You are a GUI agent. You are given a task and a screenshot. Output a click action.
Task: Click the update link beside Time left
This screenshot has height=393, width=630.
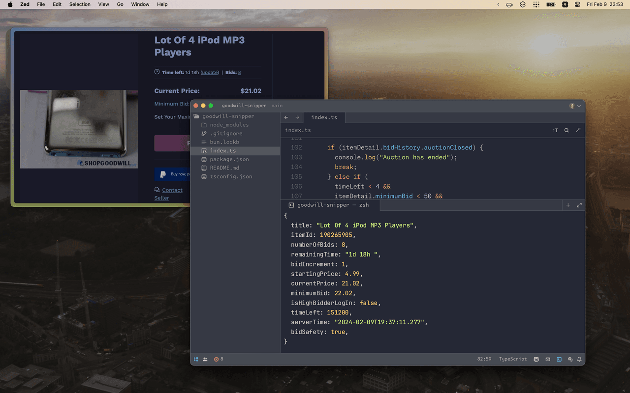coord(210,72)
